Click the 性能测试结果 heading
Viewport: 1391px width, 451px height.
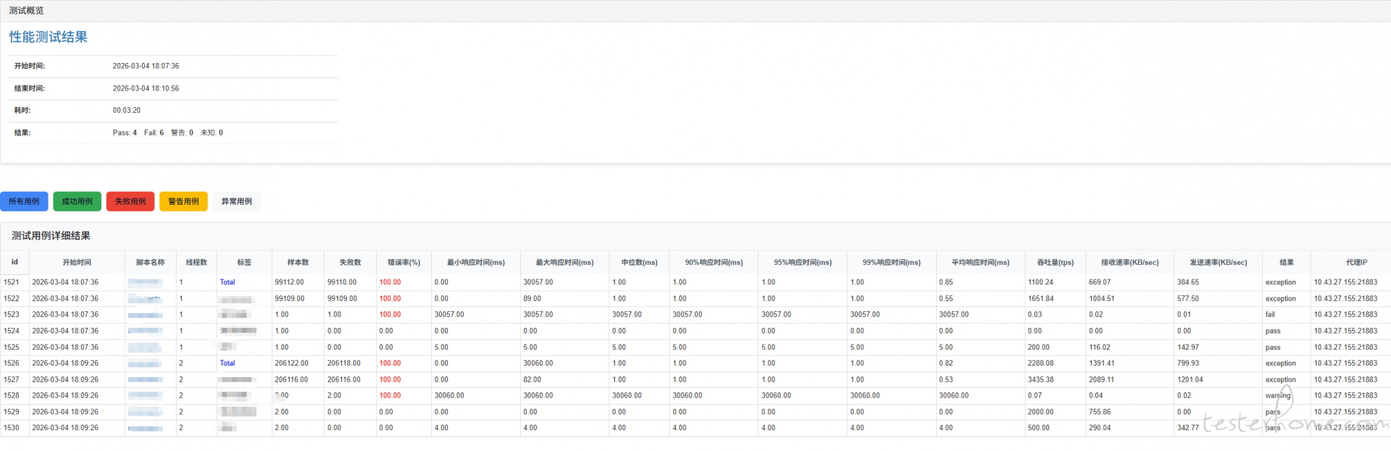pos(49,37)
